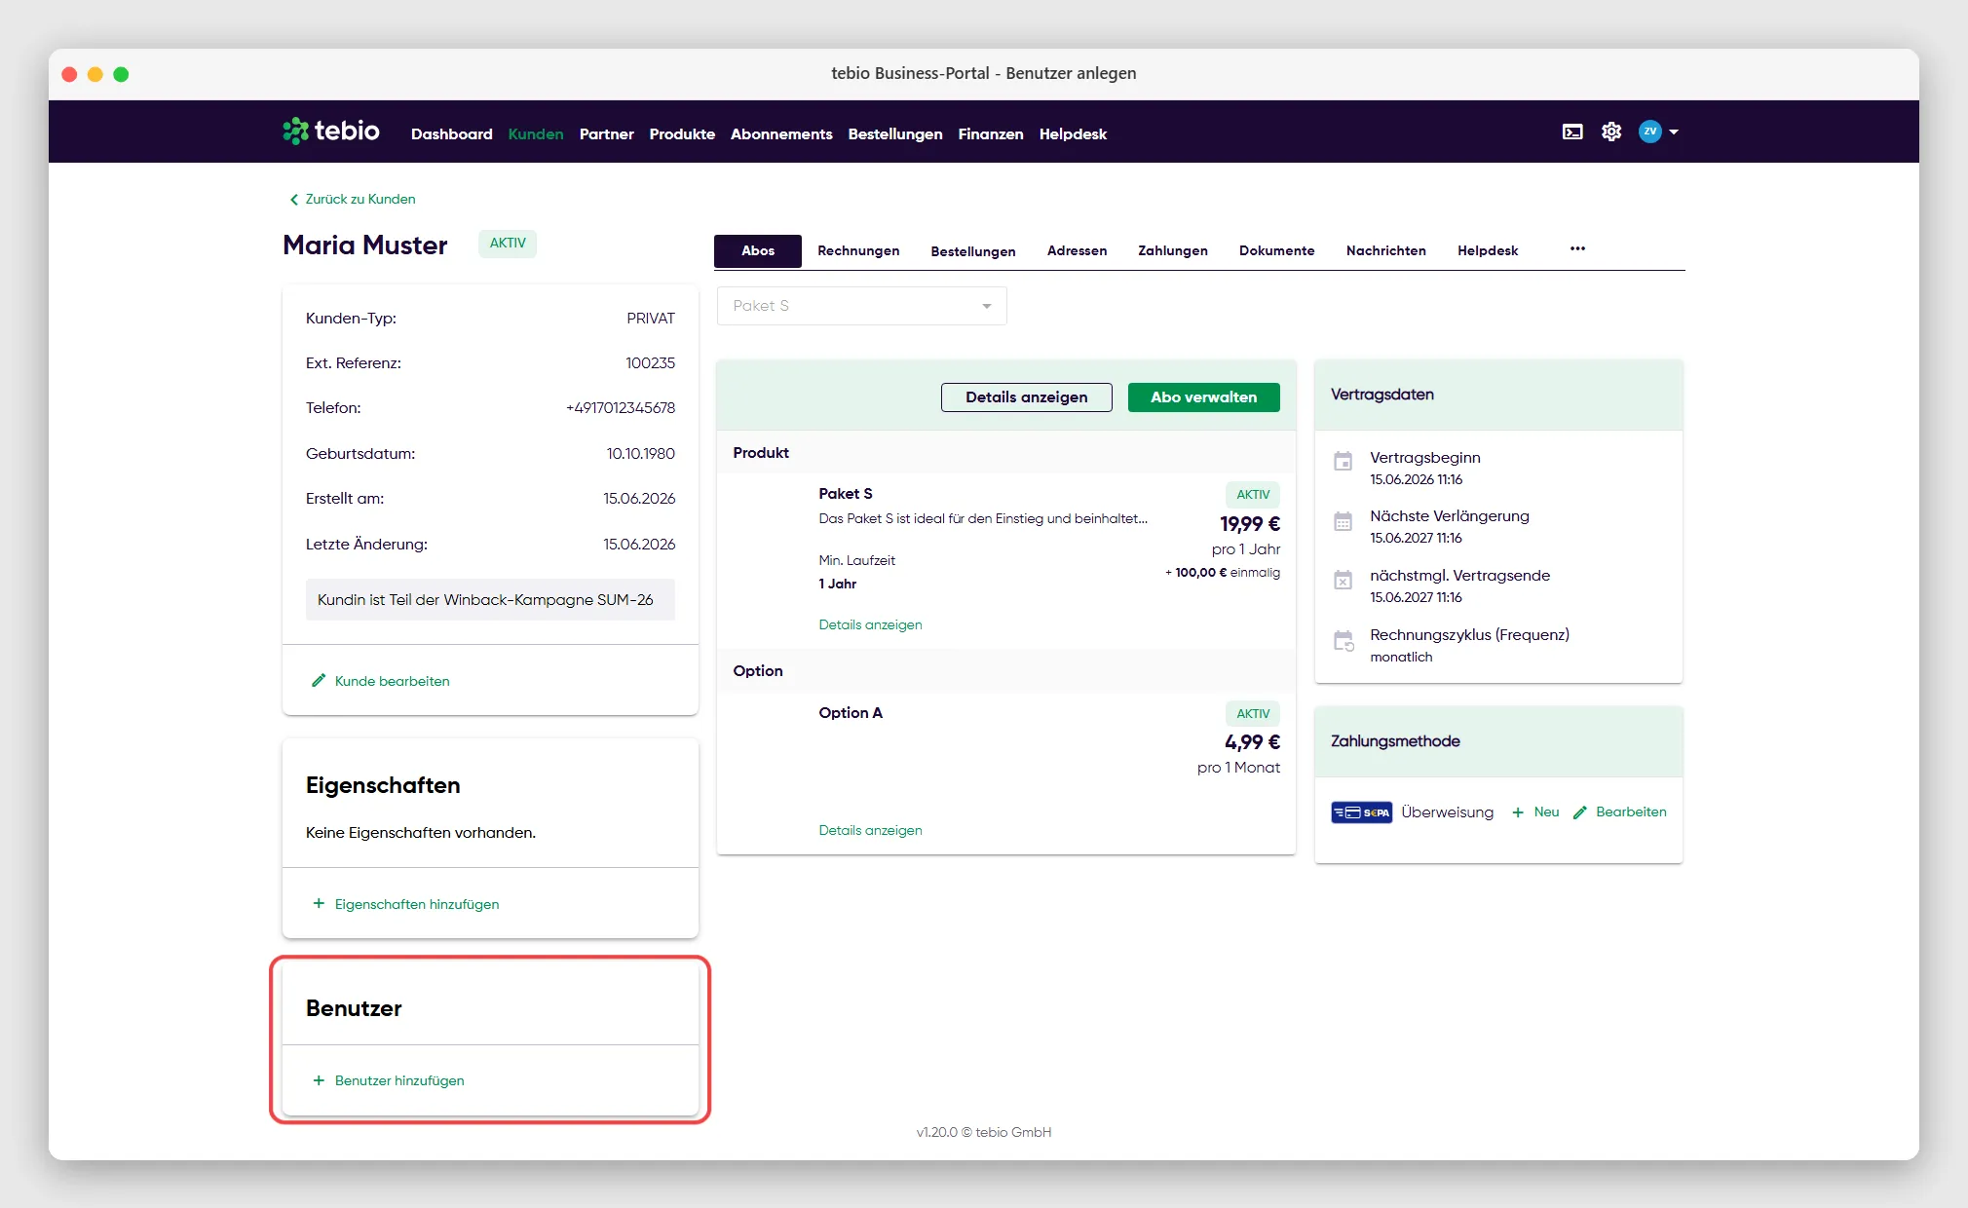Click the phone number +4917012345678
Screen dimensions: 1968x1208
[x=620, y=408]
